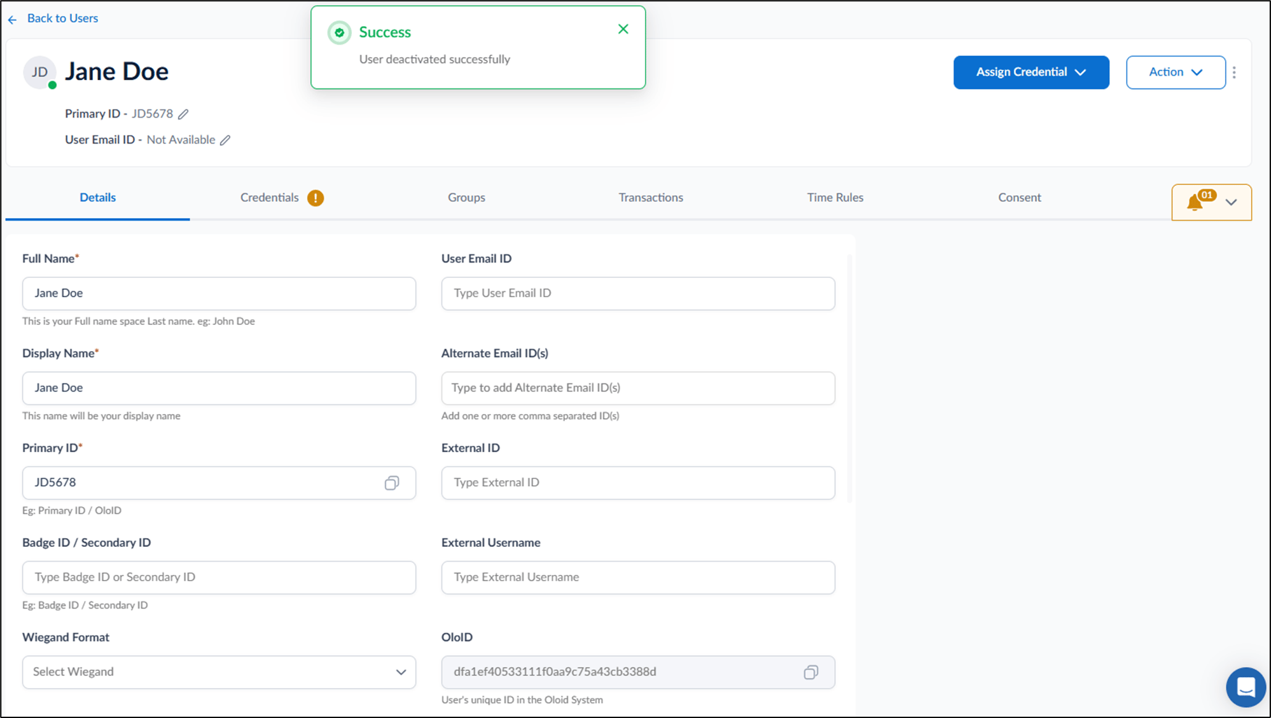Edit User Email ID using the pencil icon

225,141
